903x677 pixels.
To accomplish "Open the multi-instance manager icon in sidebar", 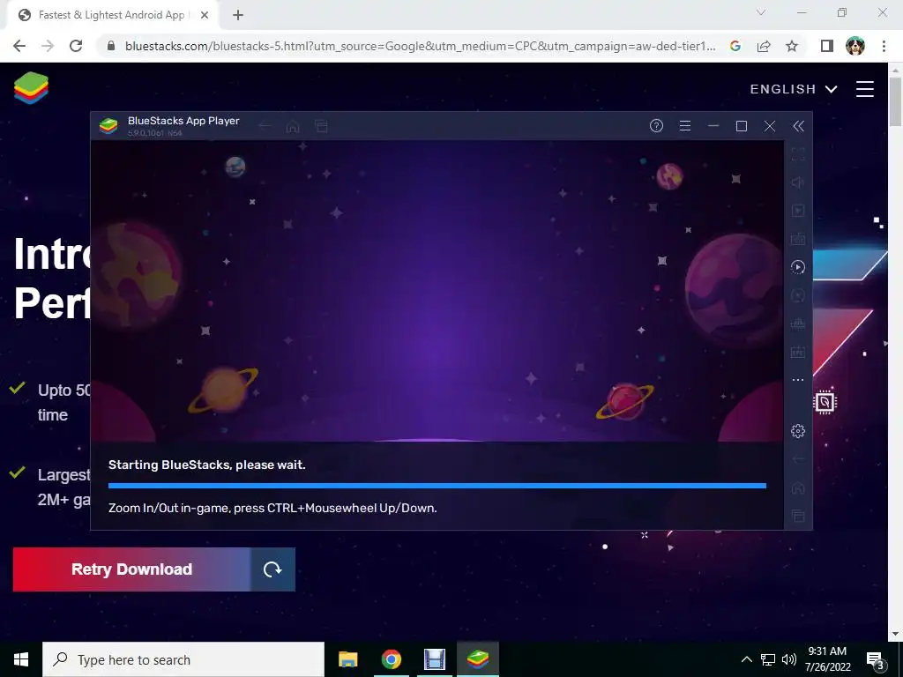I will click(x=797, y=324).
